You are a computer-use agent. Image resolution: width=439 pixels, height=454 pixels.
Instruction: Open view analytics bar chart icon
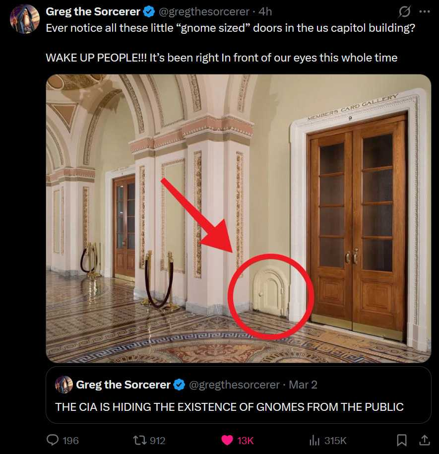click(314, 441)
